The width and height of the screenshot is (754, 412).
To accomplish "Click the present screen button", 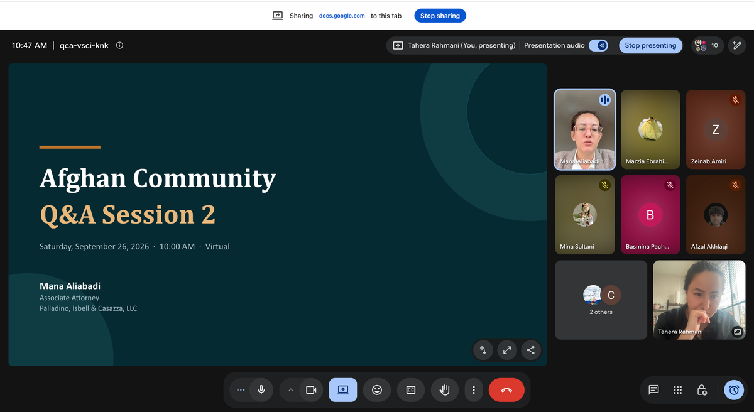I will (343, 390).
